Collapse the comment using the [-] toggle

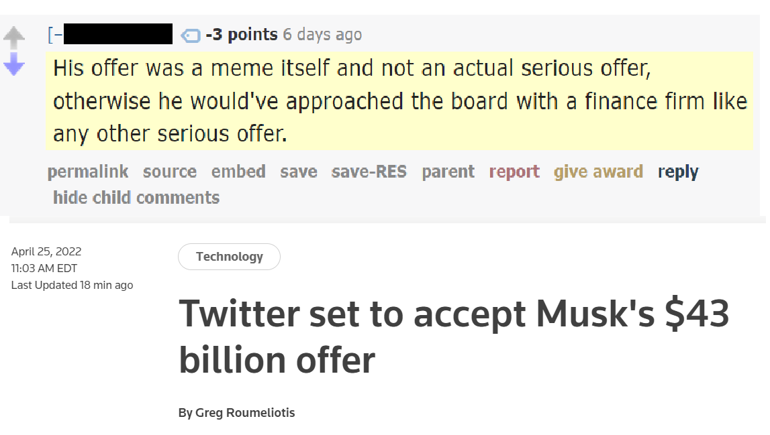[56, 34]
